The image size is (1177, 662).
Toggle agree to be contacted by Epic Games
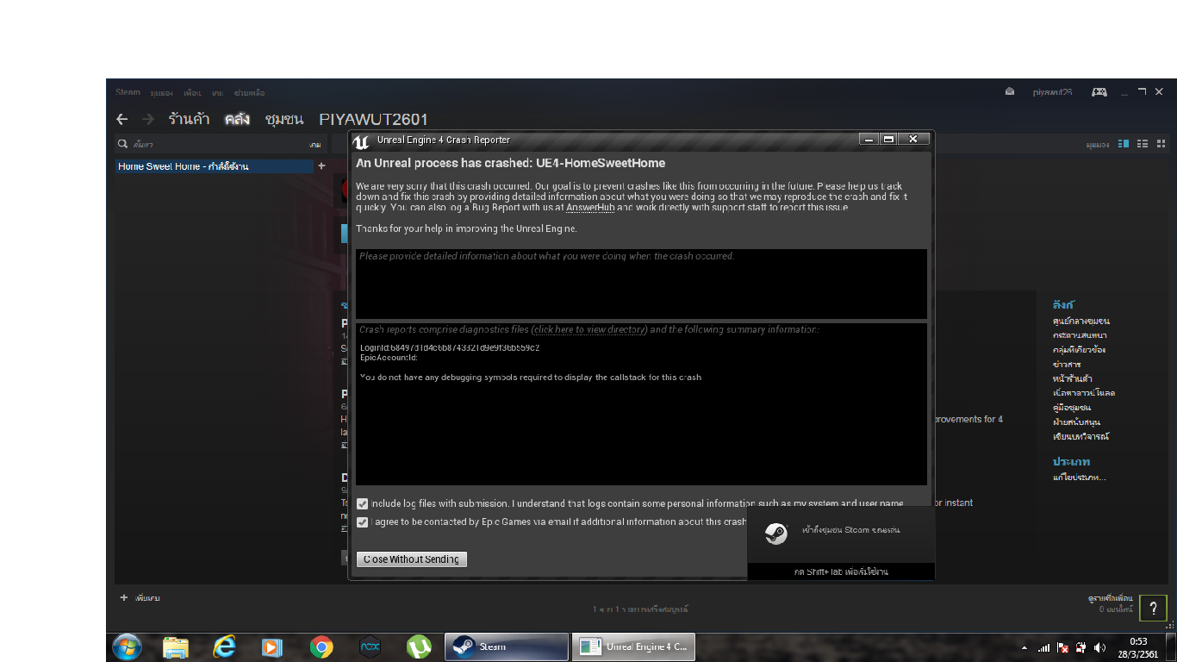coord(363,521)
